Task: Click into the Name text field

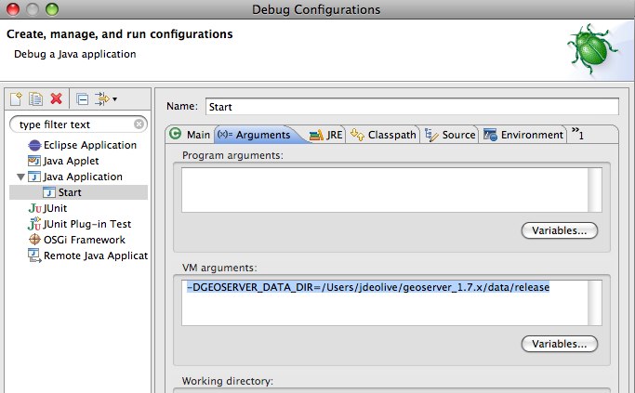Action: [409, 107]
